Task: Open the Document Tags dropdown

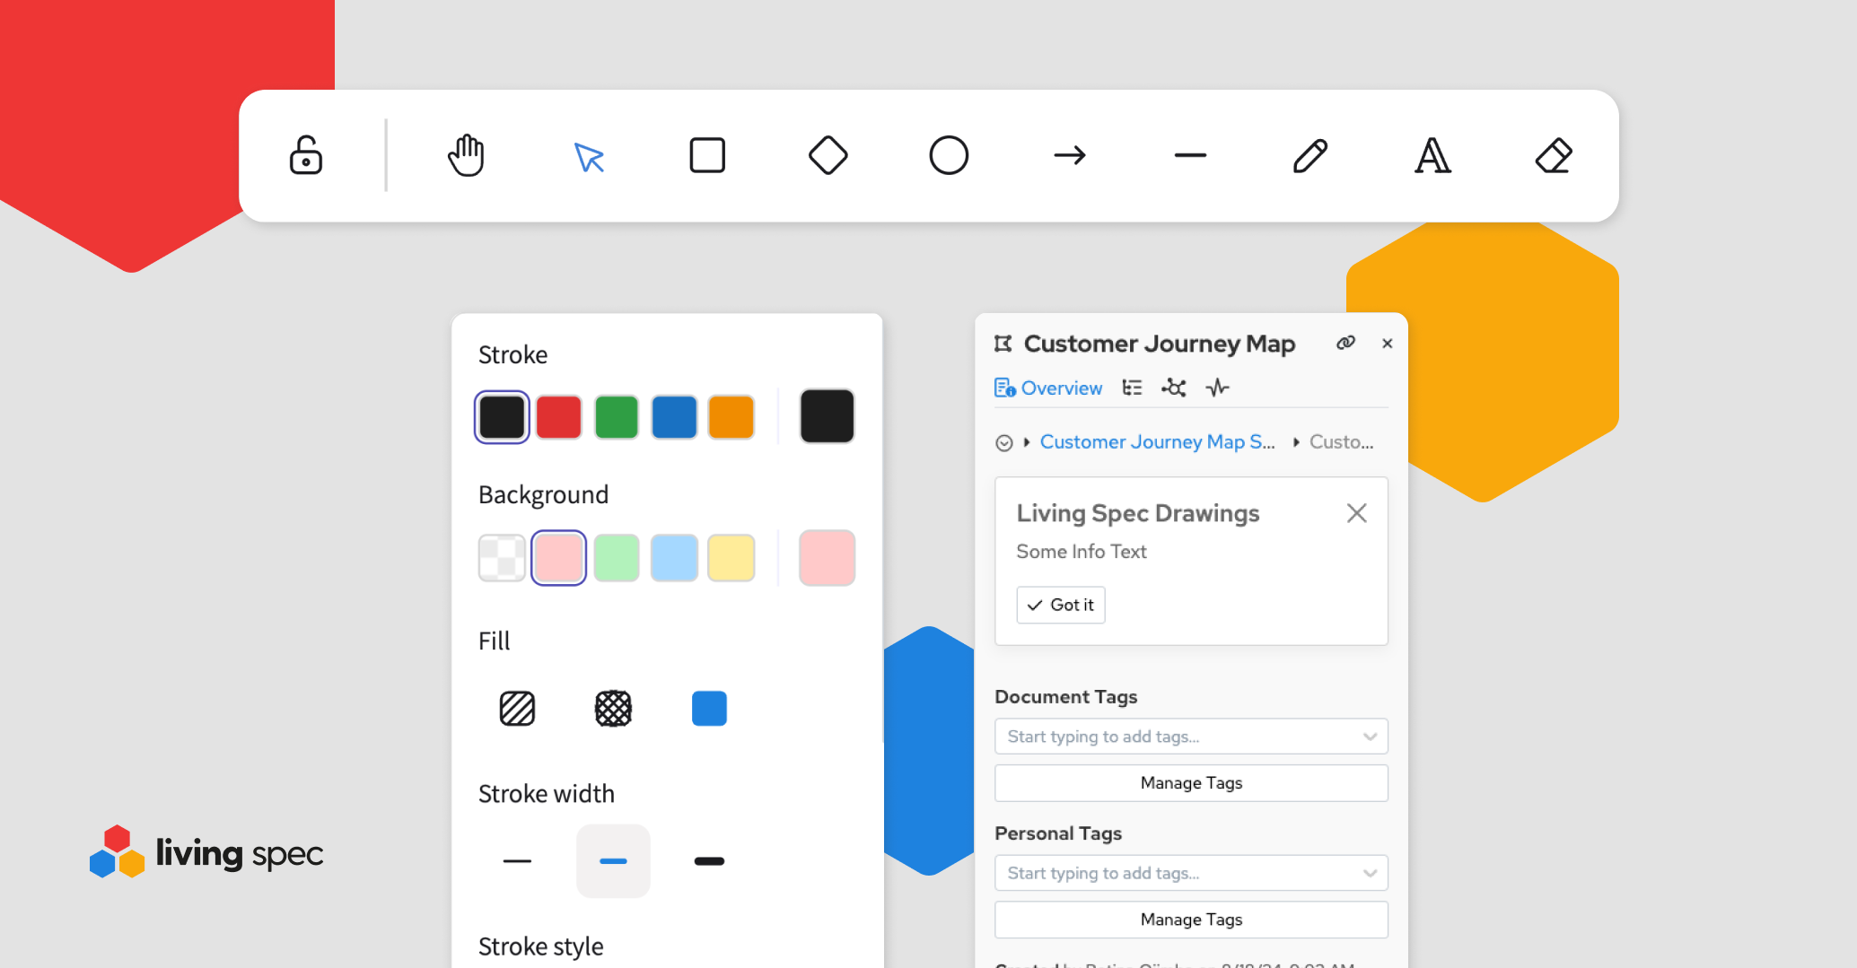Action: pyautogui.click(x=1370, y=737)
